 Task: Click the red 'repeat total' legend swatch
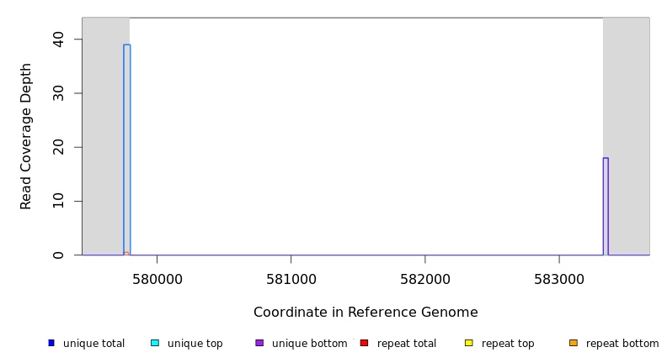(x=364, y=343)
